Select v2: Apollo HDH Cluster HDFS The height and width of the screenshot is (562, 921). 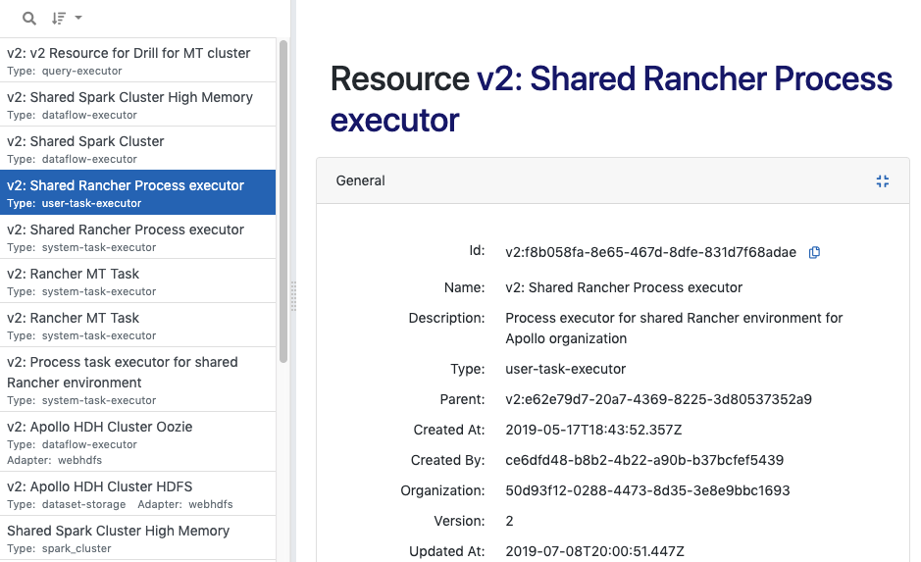click(137, 494)
